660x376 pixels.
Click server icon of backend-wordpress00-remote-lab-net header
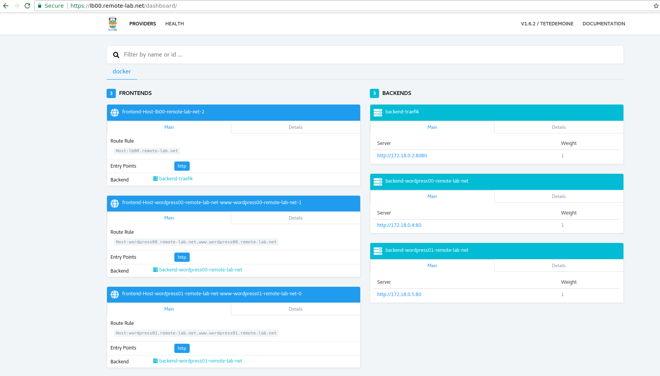coord(378,182)
